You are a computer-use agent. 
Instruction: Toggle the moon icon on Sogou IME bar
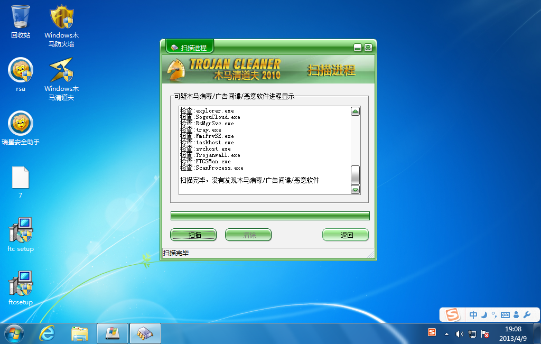484,314
